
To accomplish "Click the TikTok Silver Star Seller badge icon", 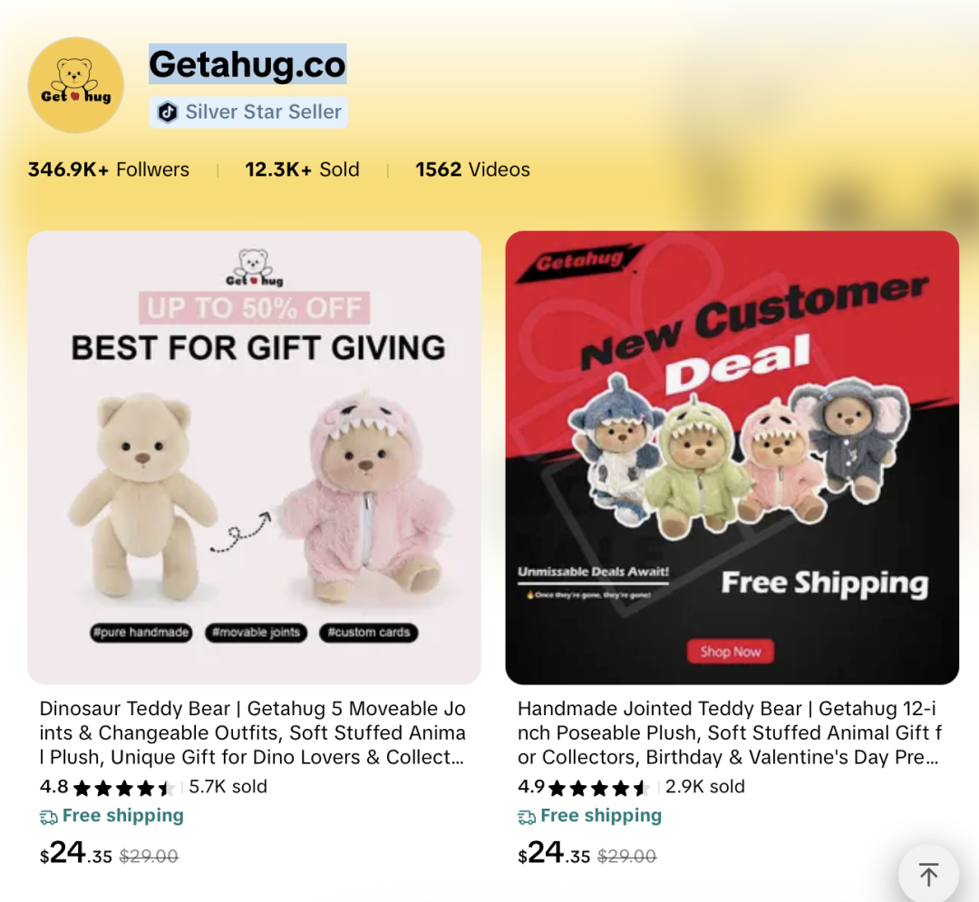I will click(x=168, y=112).
